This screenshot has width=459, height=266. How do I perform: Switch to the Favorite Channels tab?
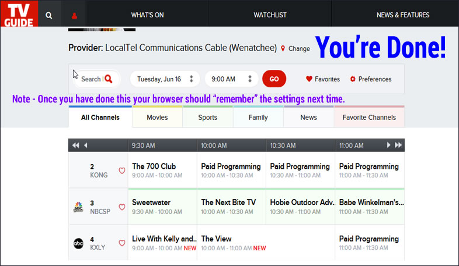369,117
